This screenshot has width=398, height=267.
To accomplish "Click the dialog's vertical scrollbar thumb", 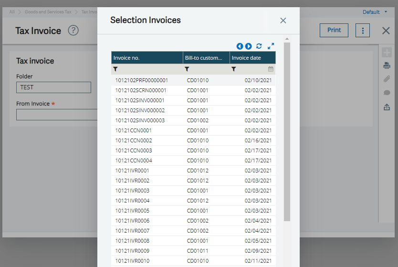I will [x=287, y=132].
